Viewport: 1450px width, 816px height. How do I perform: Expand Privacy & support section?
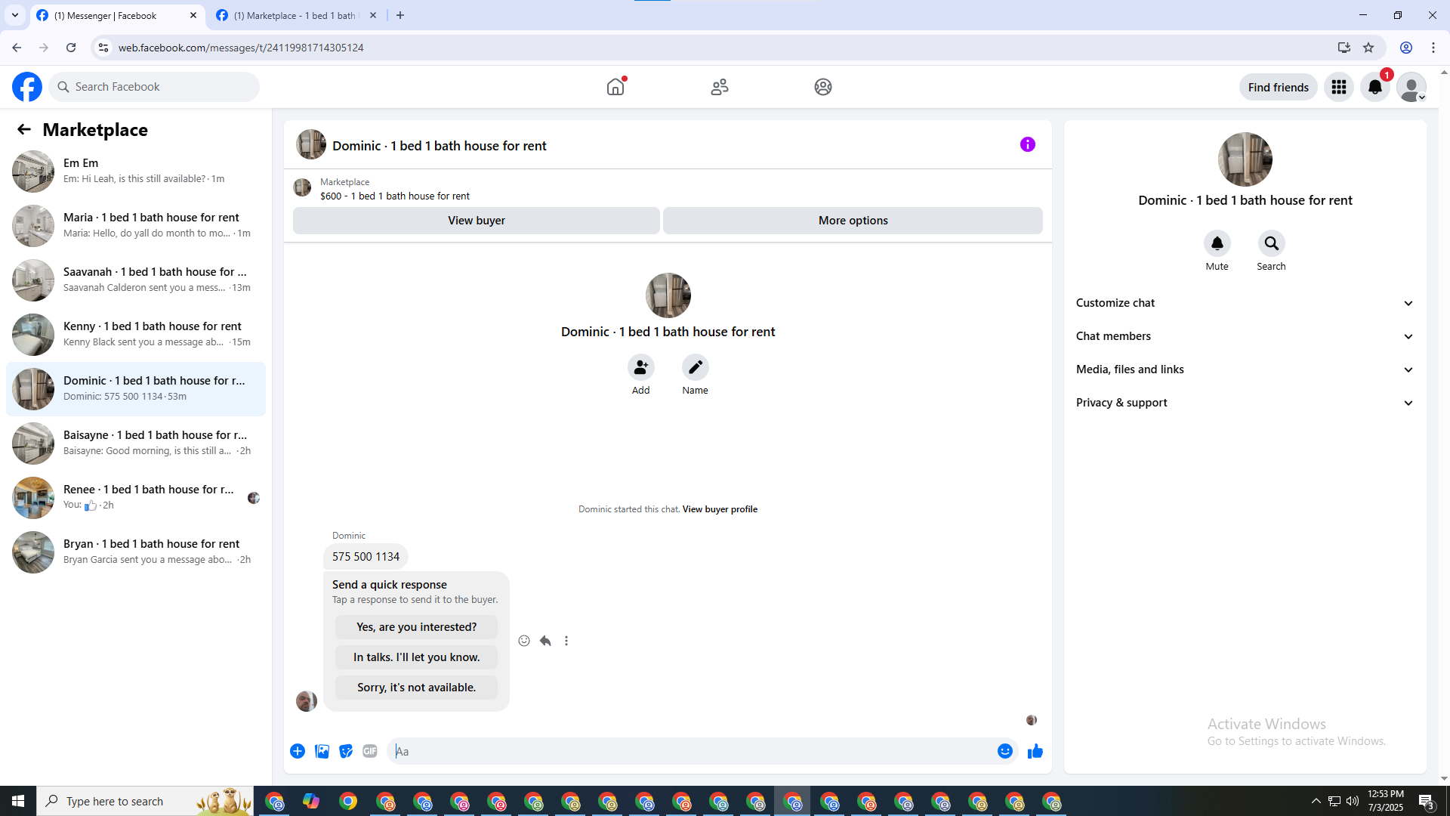1244,403
